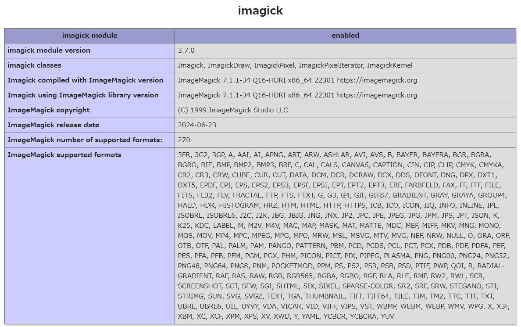
Task: Click the 'ImageMagick supported formats' label
Action: coord(64,155)
